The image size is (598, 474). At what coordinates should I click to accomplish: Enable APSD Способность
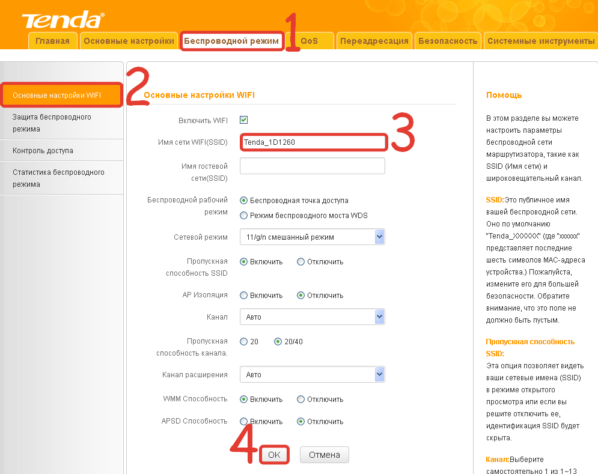point(243,421)
